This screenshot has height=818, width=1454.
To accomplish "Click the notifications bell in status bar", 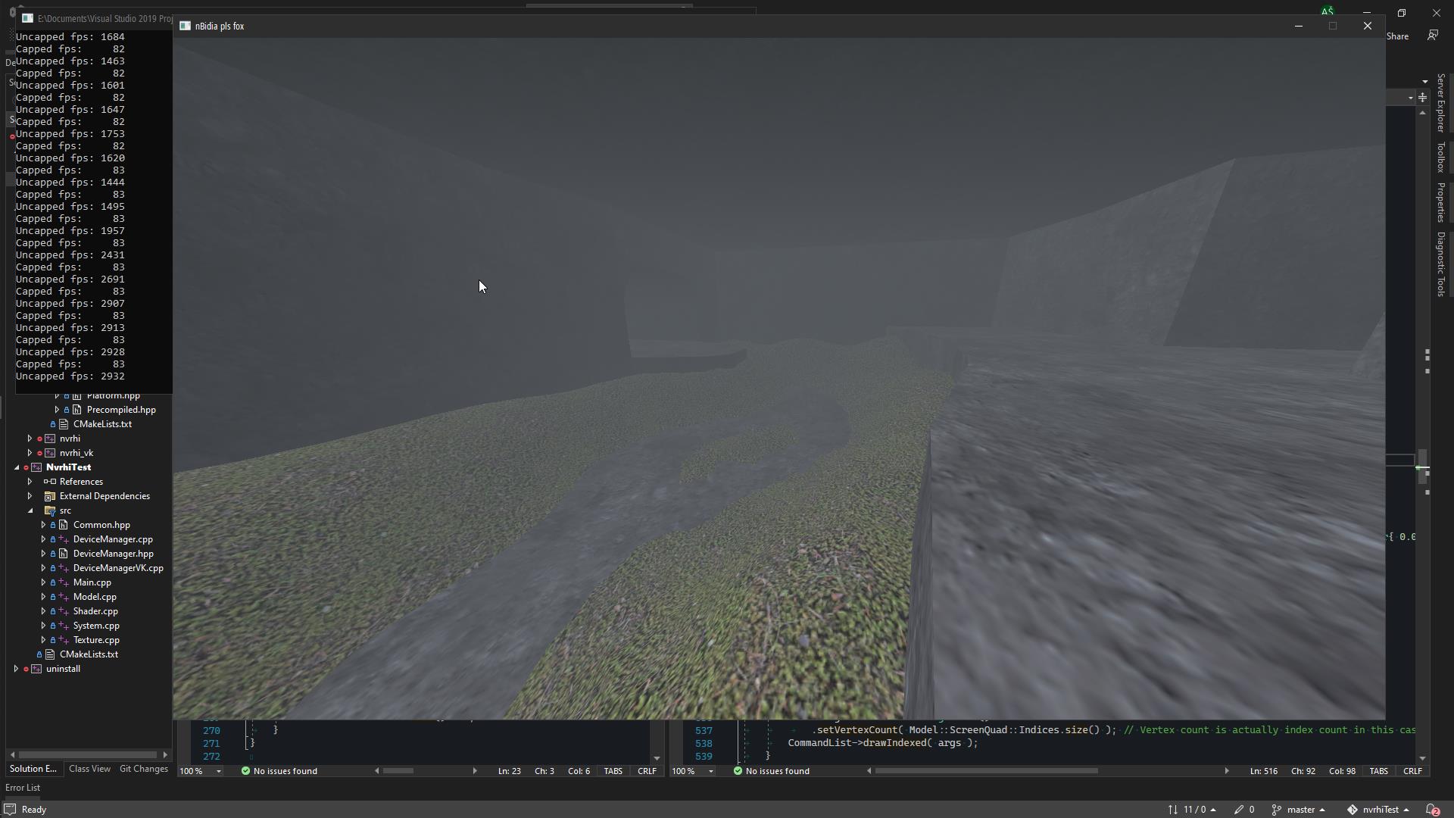I will click(1432, 809).
